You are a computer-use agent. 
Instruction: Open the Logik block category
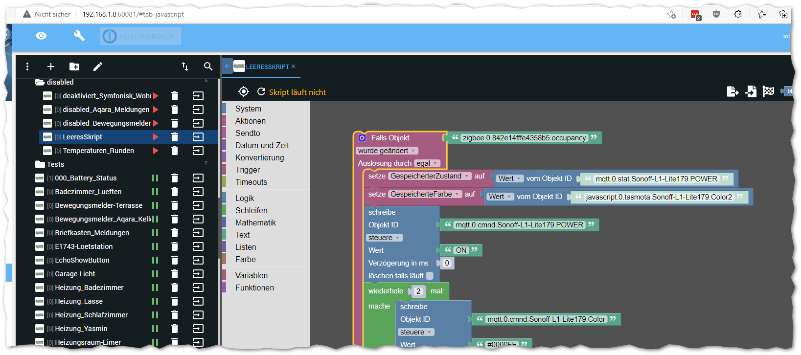click(x=245, y=198)
